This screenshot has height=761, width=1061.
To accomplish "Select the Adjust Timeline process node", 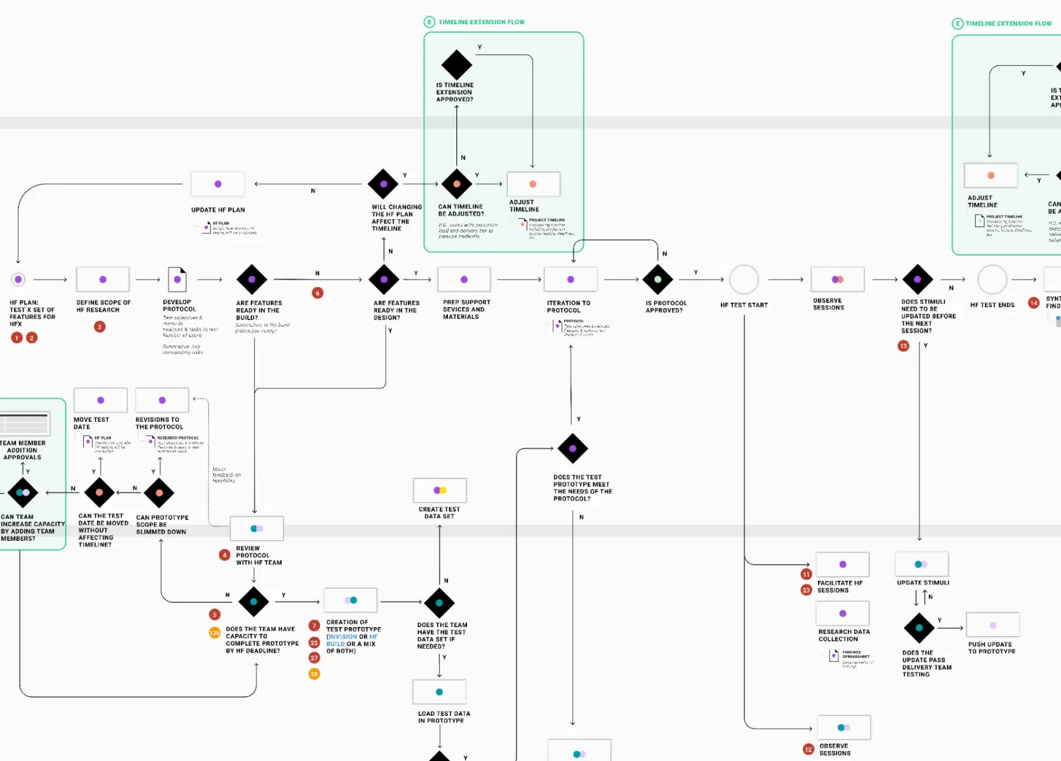I will (x=533, y=184).
